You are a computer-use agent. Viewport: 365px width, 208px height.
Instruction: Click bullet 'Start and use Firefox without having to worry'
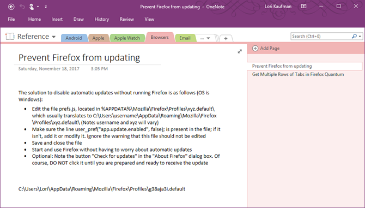click(112, 150)
